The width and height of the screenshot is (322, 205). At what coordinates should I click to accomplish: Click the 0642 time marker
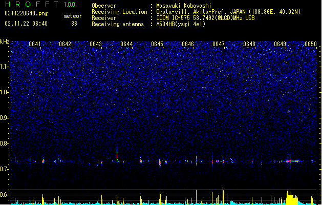pos(65,44)
